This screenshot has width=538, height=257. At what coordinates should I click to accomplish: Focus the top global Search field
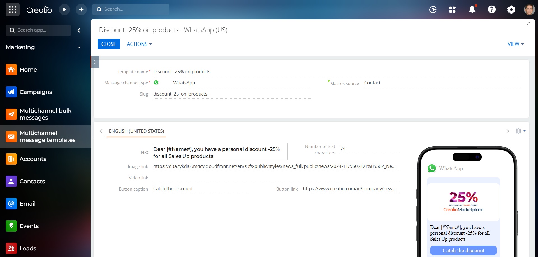pyautogui.click(x=131, y=9)
